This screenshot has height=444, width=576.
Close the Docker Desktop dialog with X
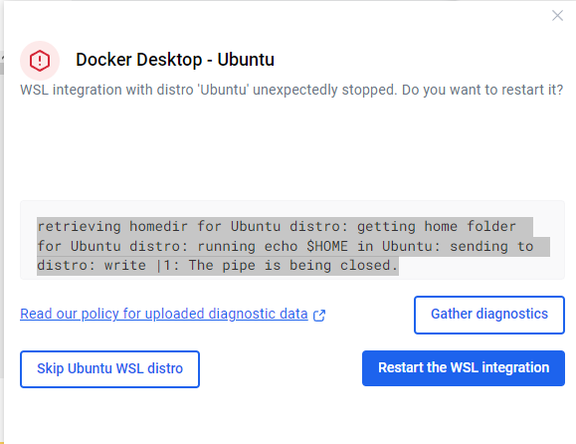[x=557, y=16]
